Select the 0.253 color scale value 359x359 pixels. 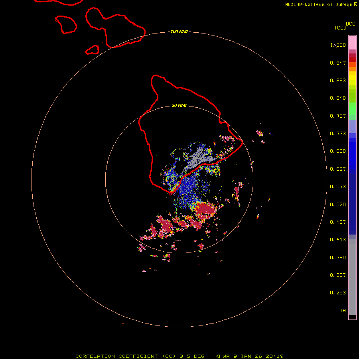pos(338,293)
